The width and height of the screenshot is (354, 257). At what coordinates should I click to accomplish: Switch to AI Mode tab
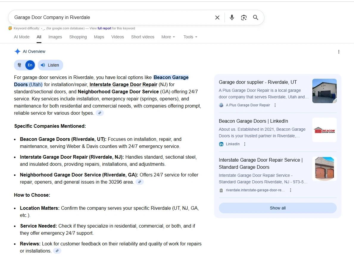(22, 37)
